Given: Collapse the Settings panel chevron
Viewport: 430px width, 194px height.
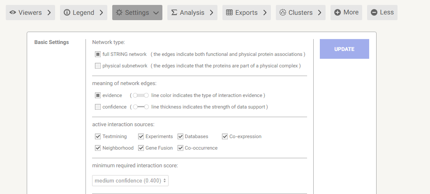Looking at the screenshot, I should point(156,13).
